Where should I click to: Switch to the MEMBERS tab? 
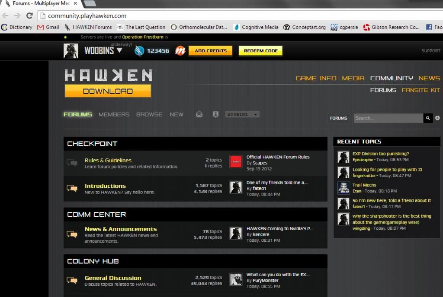[x=114, y=114]
